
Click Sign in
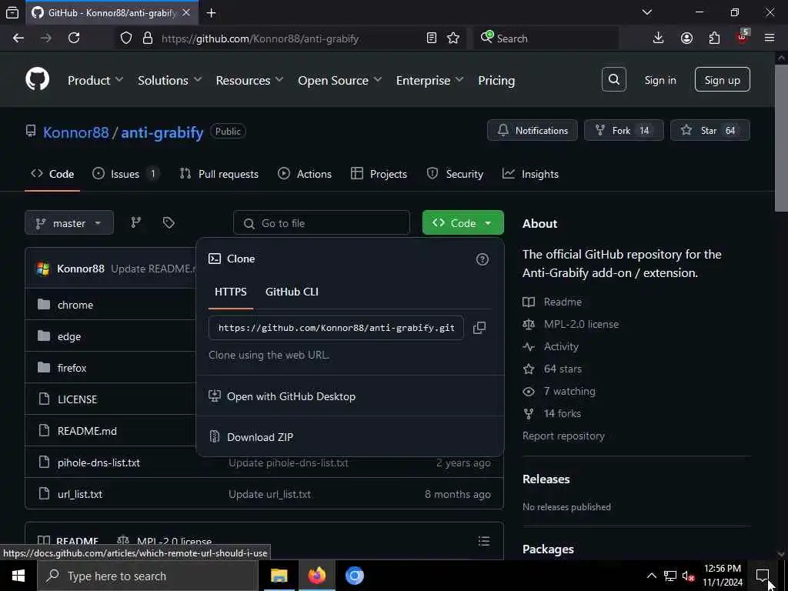(x=659, y=80)
